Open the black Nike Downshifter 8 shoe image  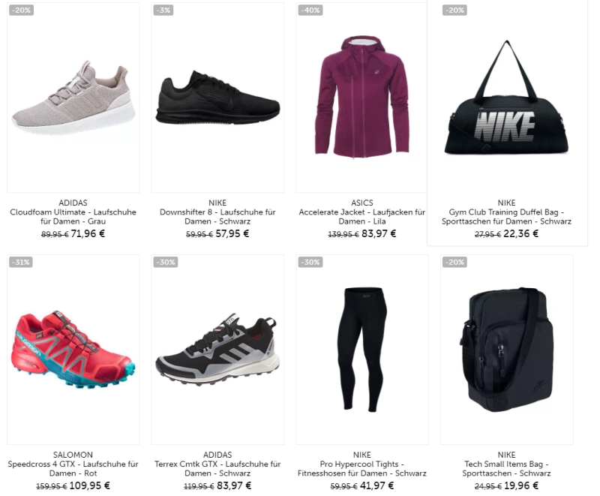[x=217, y=98]
